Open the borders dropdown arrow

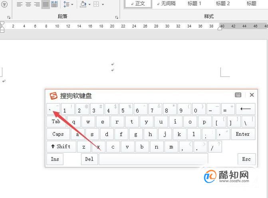coord(103,4)
